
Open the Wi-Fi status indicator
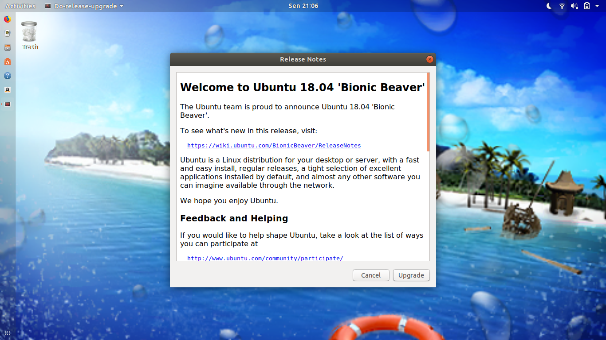[x=562, y=6]
